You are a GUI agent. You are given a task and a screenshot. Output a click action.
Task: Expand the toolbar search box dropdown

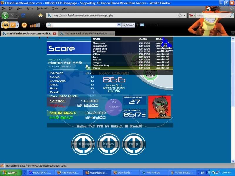click(x=119, y=25)
